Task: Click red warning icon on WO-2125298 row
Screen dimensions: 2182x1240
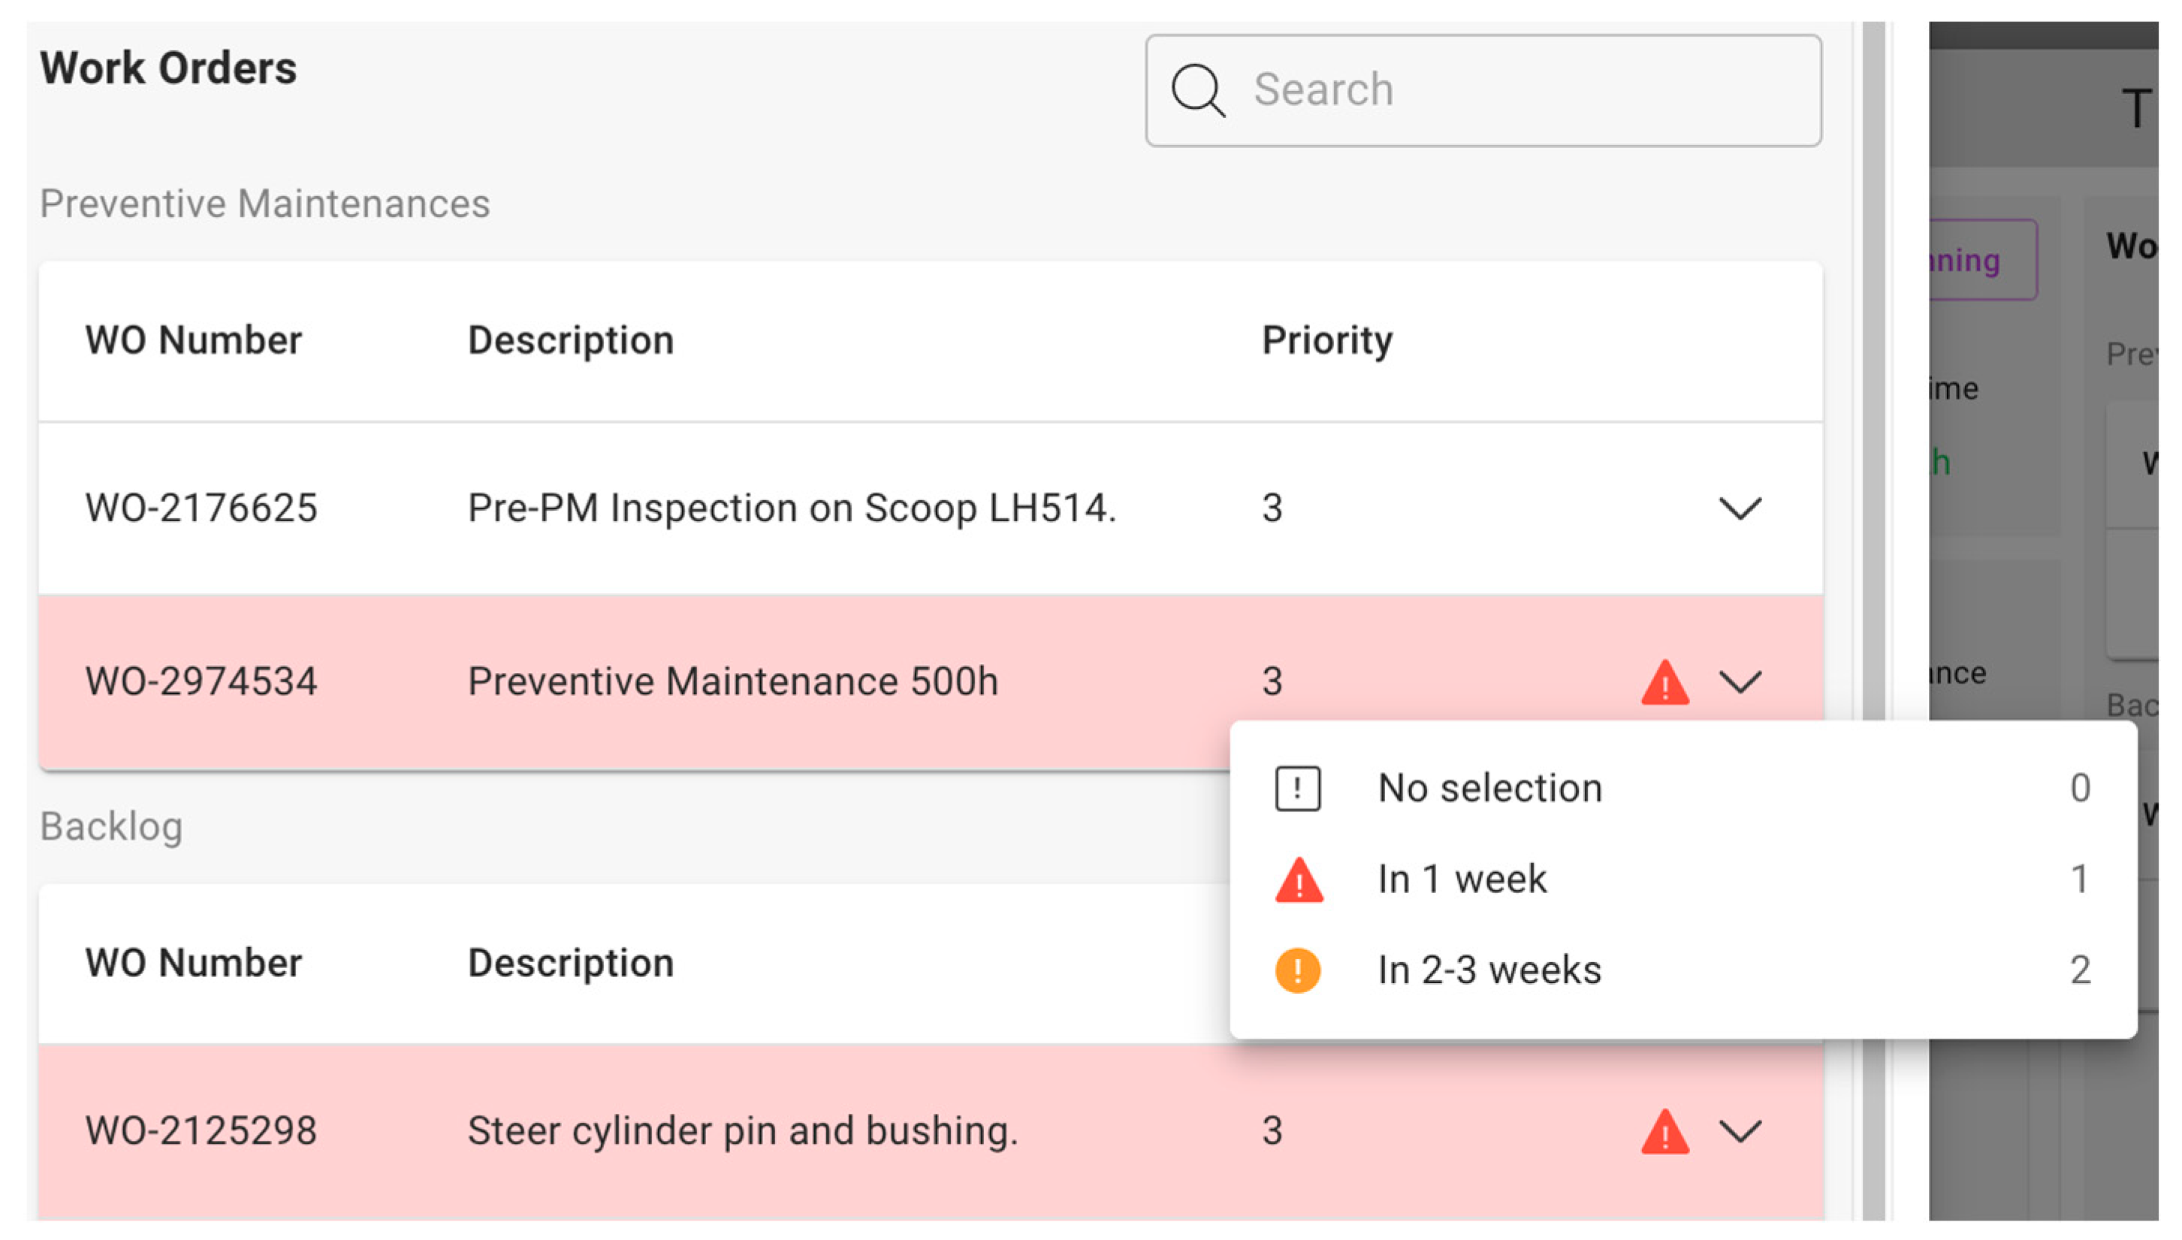Action: point(1664,1132)
